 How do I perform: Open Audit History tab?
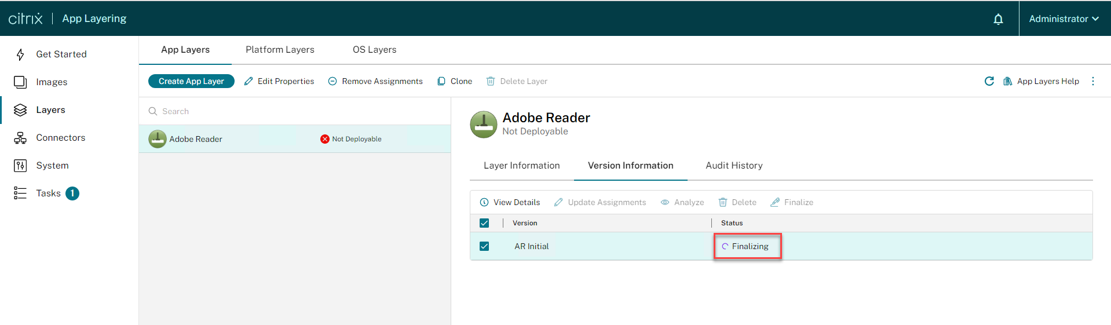tap(734, 166)
